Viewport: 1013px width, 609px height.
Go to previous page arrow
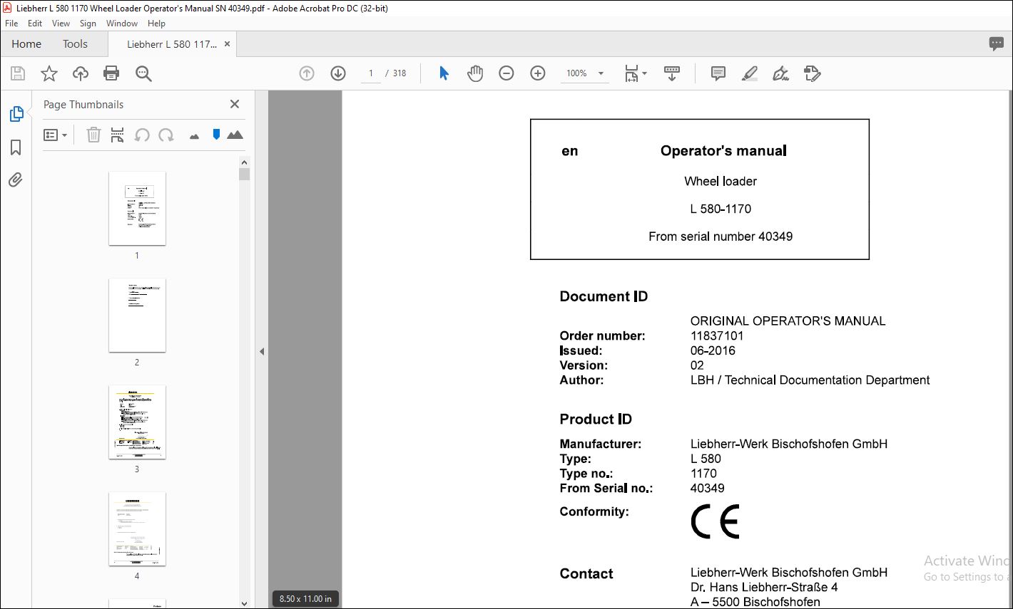click(x=307, y=73)
